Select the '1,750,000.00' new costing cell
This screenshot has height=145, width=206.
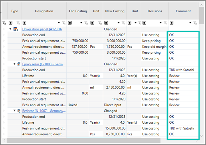point(115,47)
